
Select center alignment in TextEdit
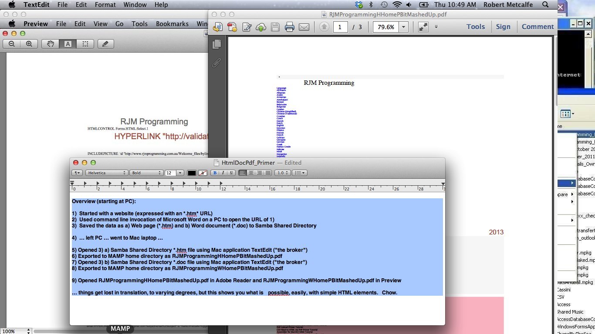pos(251,173)
